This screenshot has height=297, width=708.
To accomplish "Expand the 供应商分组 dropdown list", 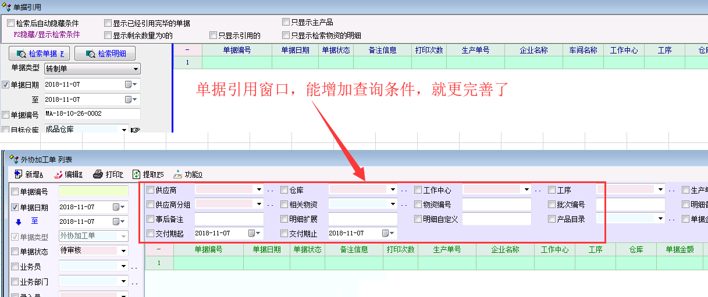I will [258, 204].
